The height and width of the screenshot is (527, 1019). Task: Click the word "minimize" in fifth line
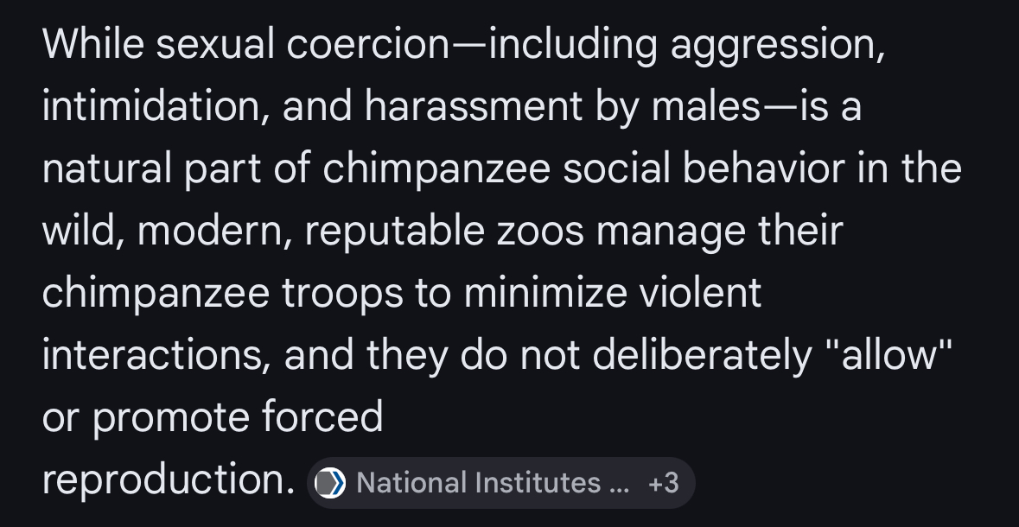[545, 292]
